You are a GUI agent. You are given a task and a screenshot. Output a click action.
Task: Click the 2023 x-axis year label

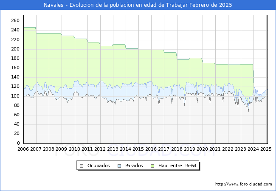click(240, 149)
